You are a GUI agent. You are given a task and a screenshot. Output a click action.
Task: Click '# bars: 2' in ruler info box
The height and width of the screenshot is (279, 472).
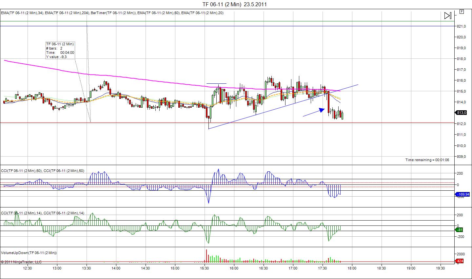tap(54, 48)
